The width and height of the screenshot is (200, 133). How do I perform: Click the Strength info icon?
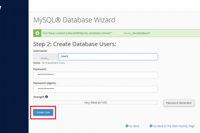pyautogui.click(x=47, y=97)
